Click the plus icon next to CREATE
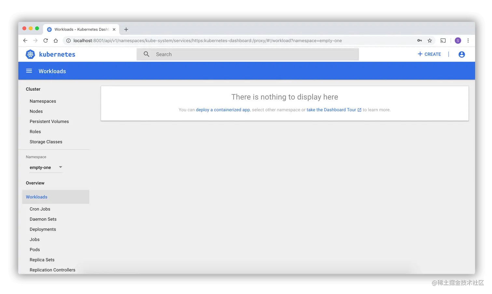This screenshot has height=294, width=492. tap(420, 54)
